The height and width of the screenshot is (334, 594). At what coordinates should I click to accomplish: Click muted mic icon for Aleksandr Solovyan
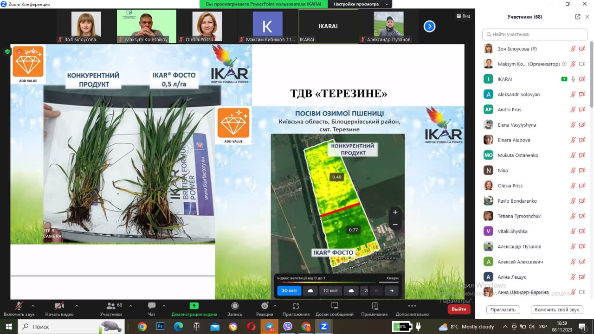(x=573, y=95)
